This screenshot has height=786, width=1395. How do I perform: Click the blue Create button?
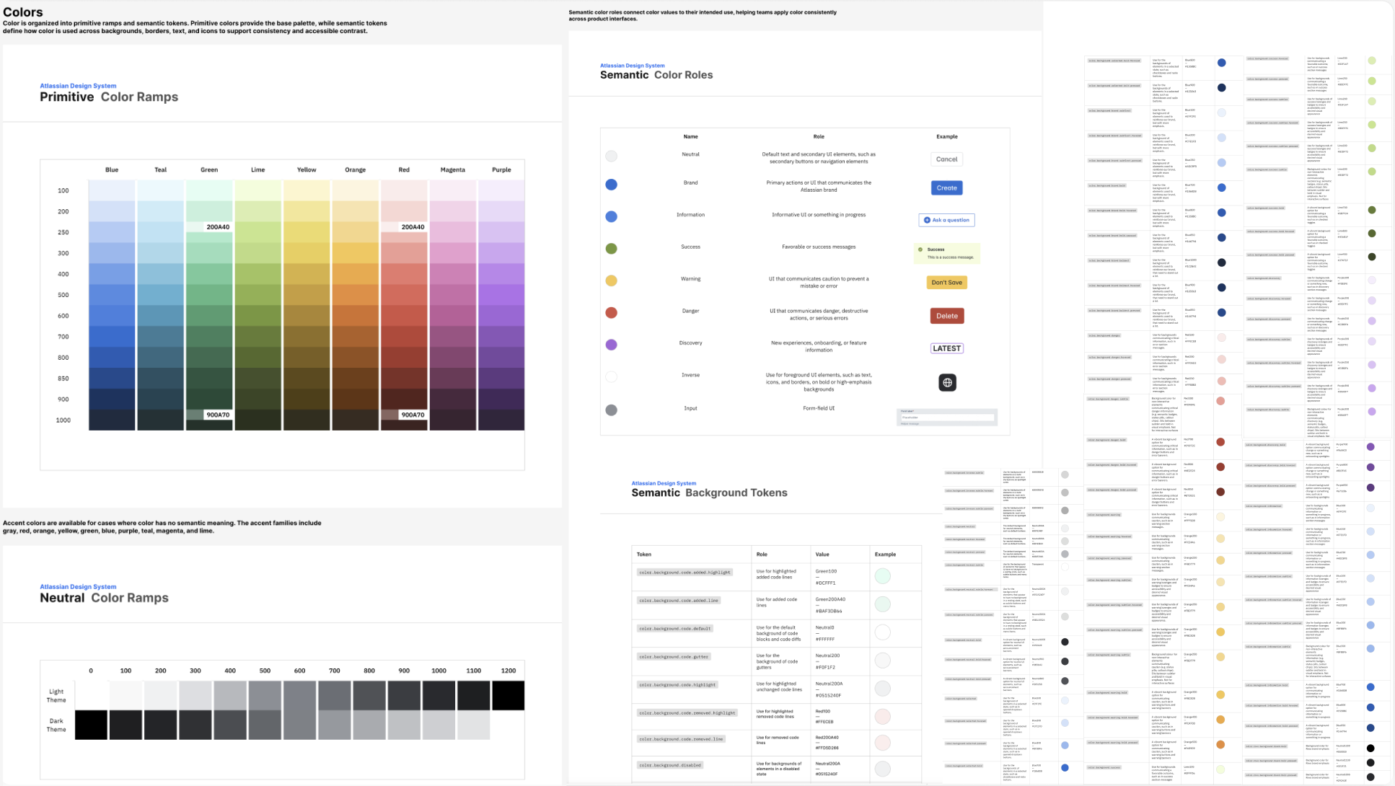click(946, 187)
